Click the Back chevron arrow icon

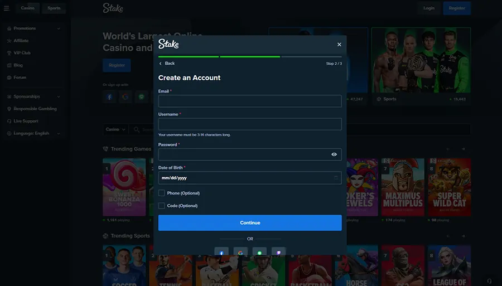click(x=161, y=64)
